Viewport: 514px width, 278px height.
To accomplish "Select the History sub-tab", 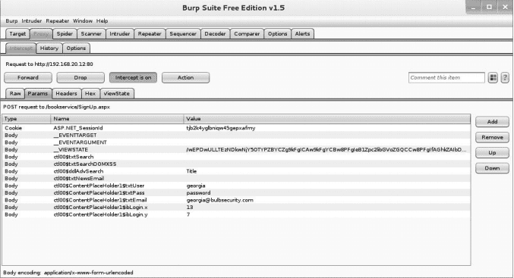I will pos(49,48).
